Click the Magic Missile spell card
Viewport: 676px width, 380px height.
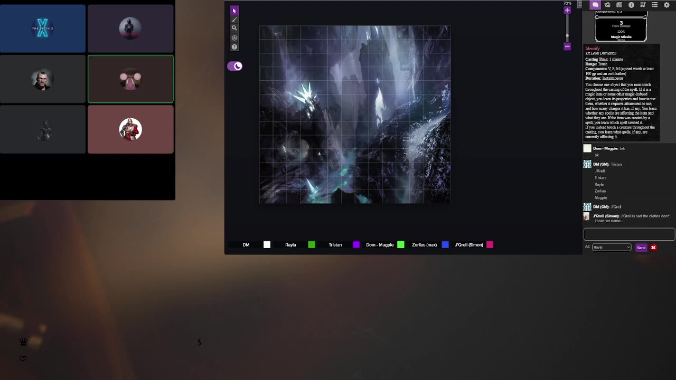(x=621, y=29)
